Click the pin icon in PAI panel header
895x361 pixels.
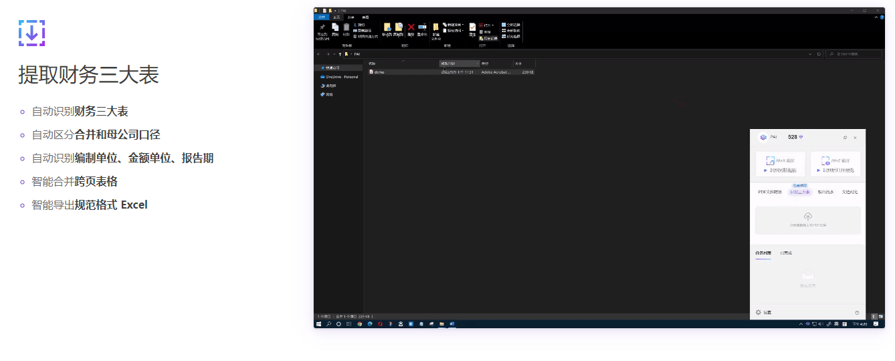(x=845, y=137)
